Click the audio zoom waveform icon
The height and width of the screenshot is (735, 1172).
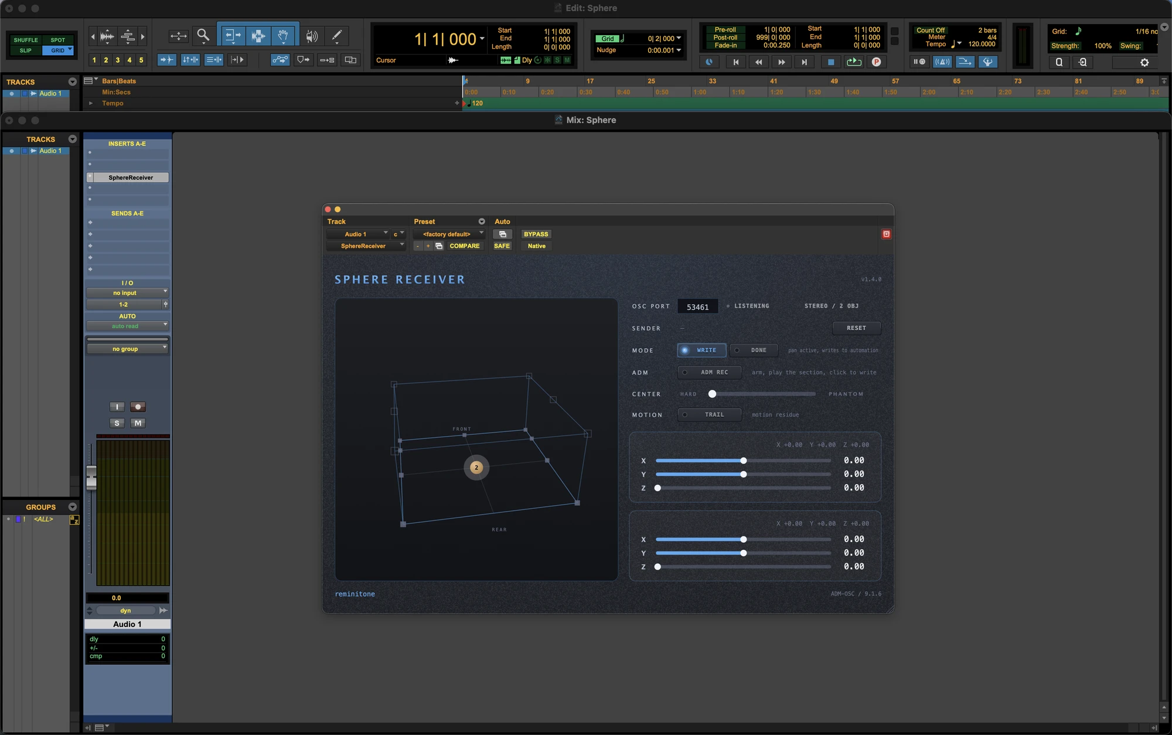(107, 36)
